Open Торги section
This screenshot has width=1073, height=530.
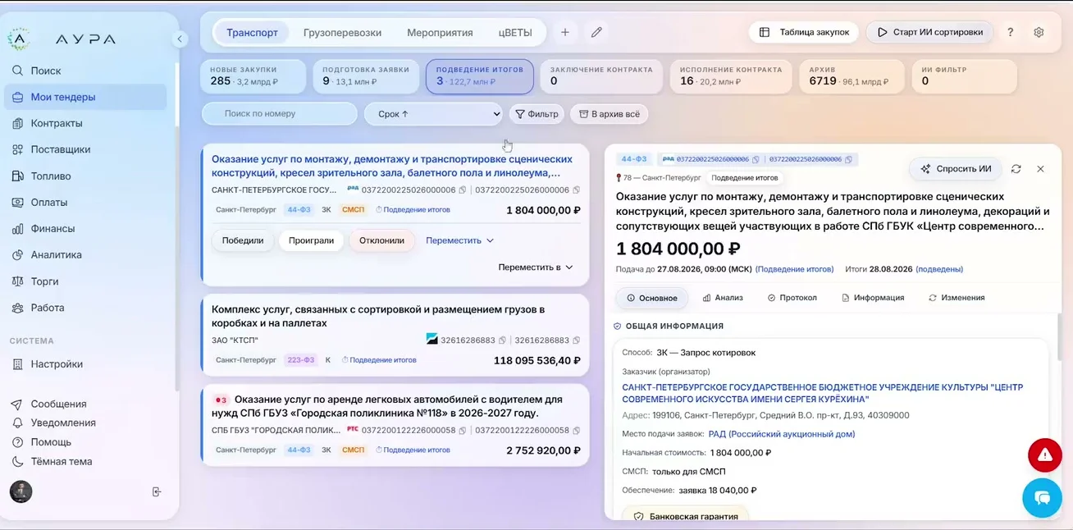[87, 281]
